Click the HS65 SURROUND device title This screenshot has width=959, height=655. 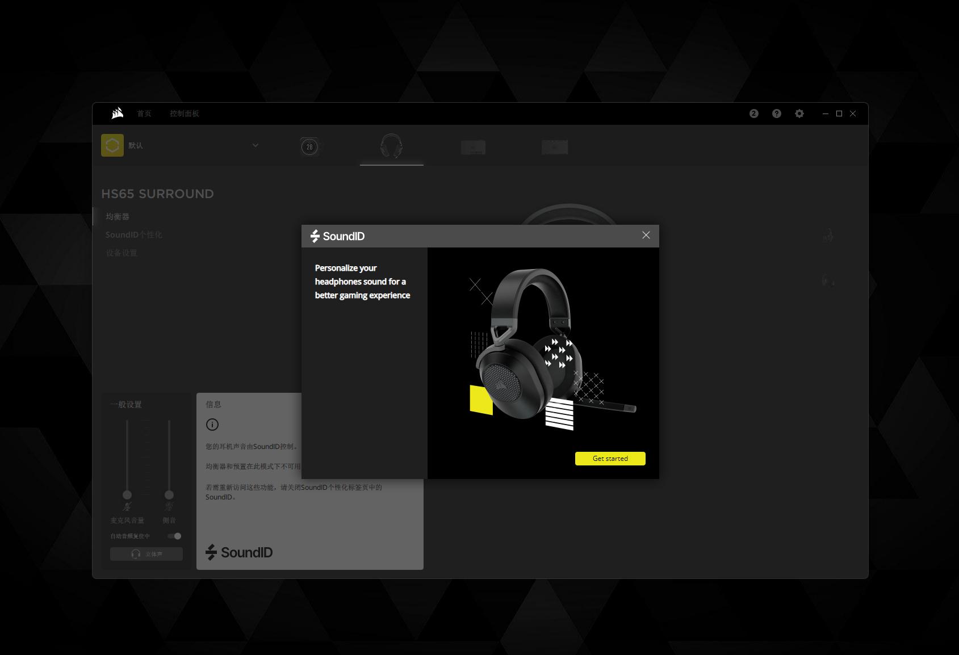coord(158,194)
